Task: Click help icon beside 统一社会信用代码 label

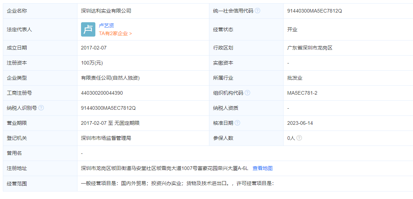Action: (257, 11)
